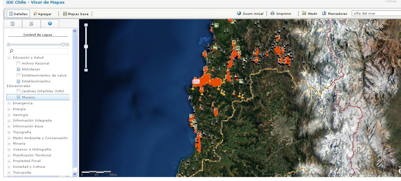The height and width of the screenshot is (181, 401).
Task: Open the Marcadores markers tool
Action: pos(335,14)
